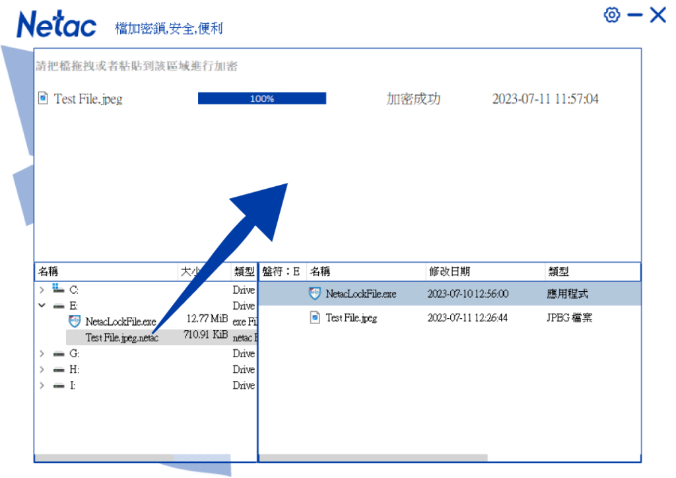Click NetacLockFile.exe shield icon in drive tree

pos(75,321)
